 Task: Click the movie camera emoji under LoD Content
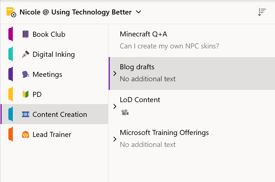tap(125, 112)
